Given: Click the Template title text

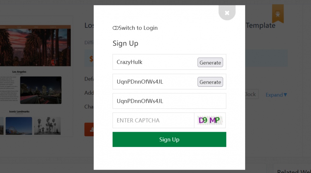Looking at the screenshot, I should [260, 25].
